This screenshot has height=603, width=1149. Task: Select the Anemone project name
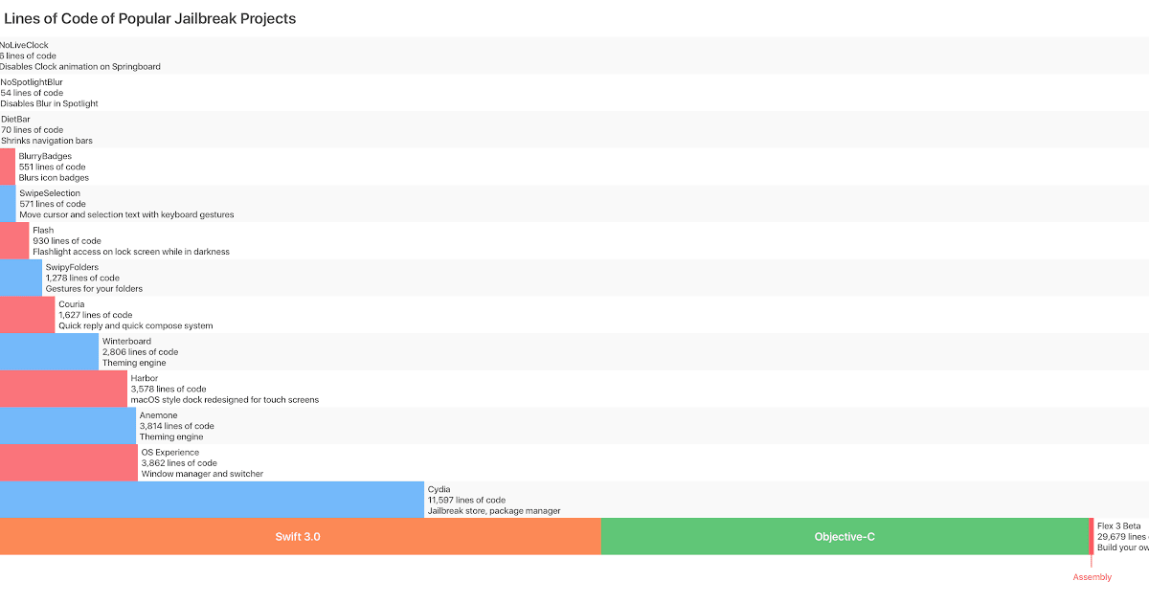[x=158, y=415]
